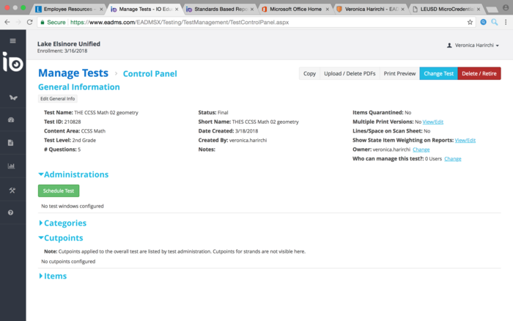Open the dashboard gauge icon in the sidebar
513x321 pixels.
12,119
